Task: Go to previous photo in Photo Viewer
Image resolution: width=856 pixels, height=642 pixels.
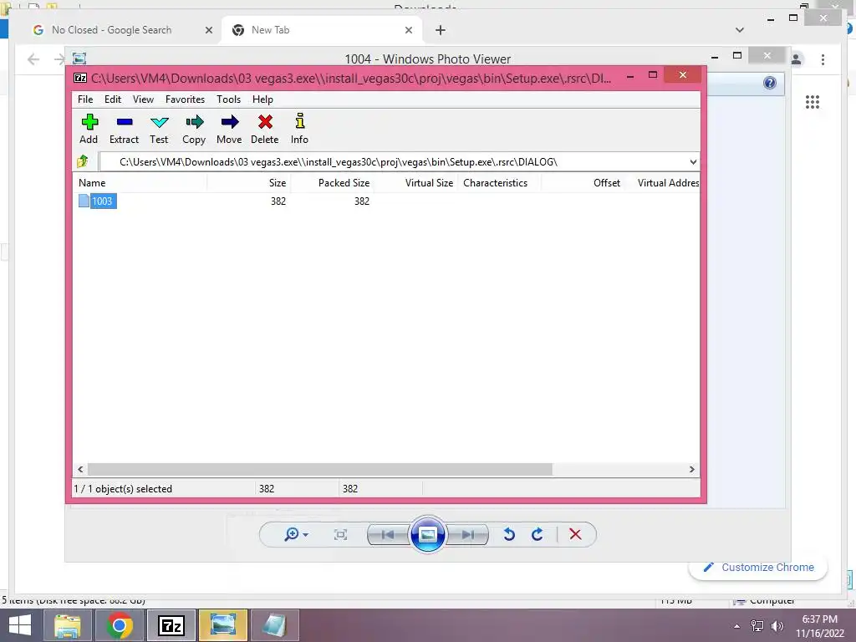Action: [x=388, y=534]
